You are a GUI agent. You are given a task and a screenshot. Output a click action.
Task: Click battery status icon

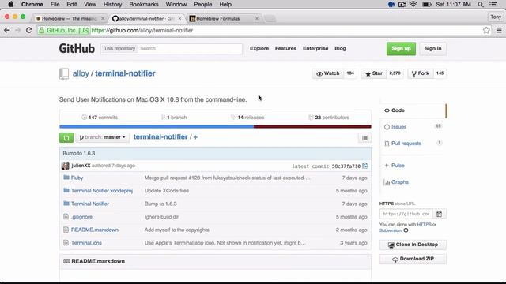pyautogui.click(x=427, y=5)
